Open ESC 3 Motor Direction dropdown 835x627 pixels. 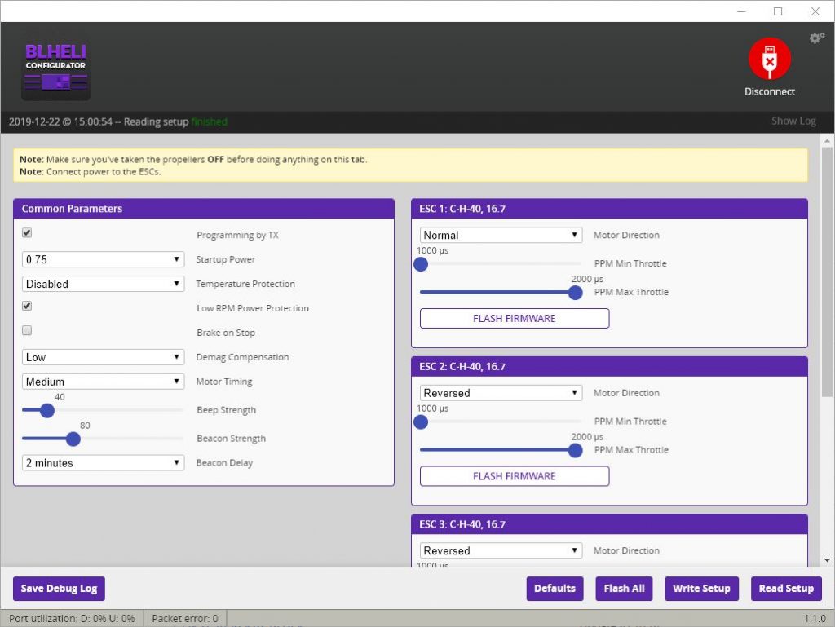click(501, 550)
